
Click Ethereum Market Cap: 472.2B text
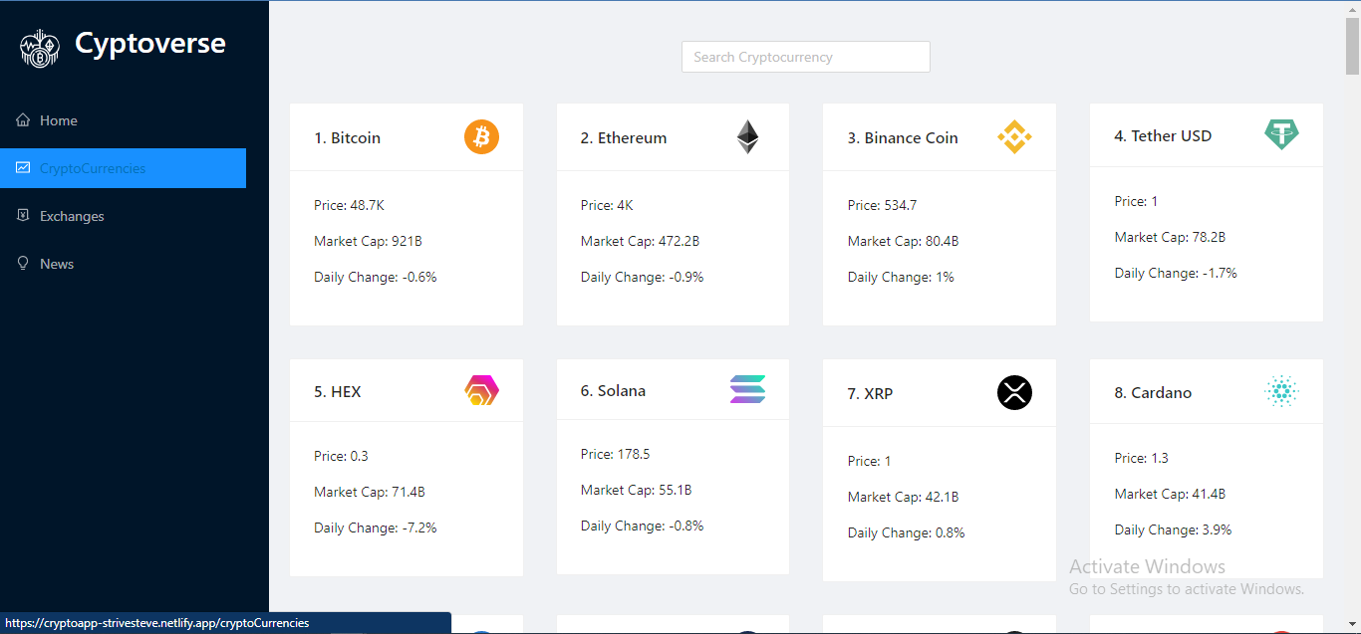click(640, 241)
